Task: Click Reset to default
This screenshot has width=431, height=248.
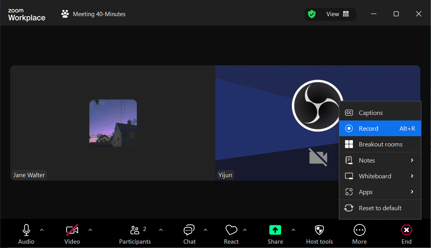Action: 380,208
